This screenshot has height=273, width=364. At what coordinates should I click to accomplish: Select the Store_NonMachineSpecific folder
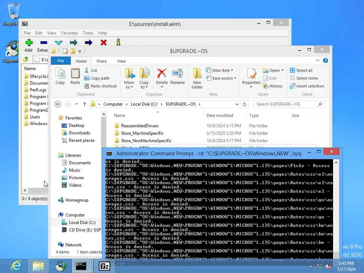point(146,141)
